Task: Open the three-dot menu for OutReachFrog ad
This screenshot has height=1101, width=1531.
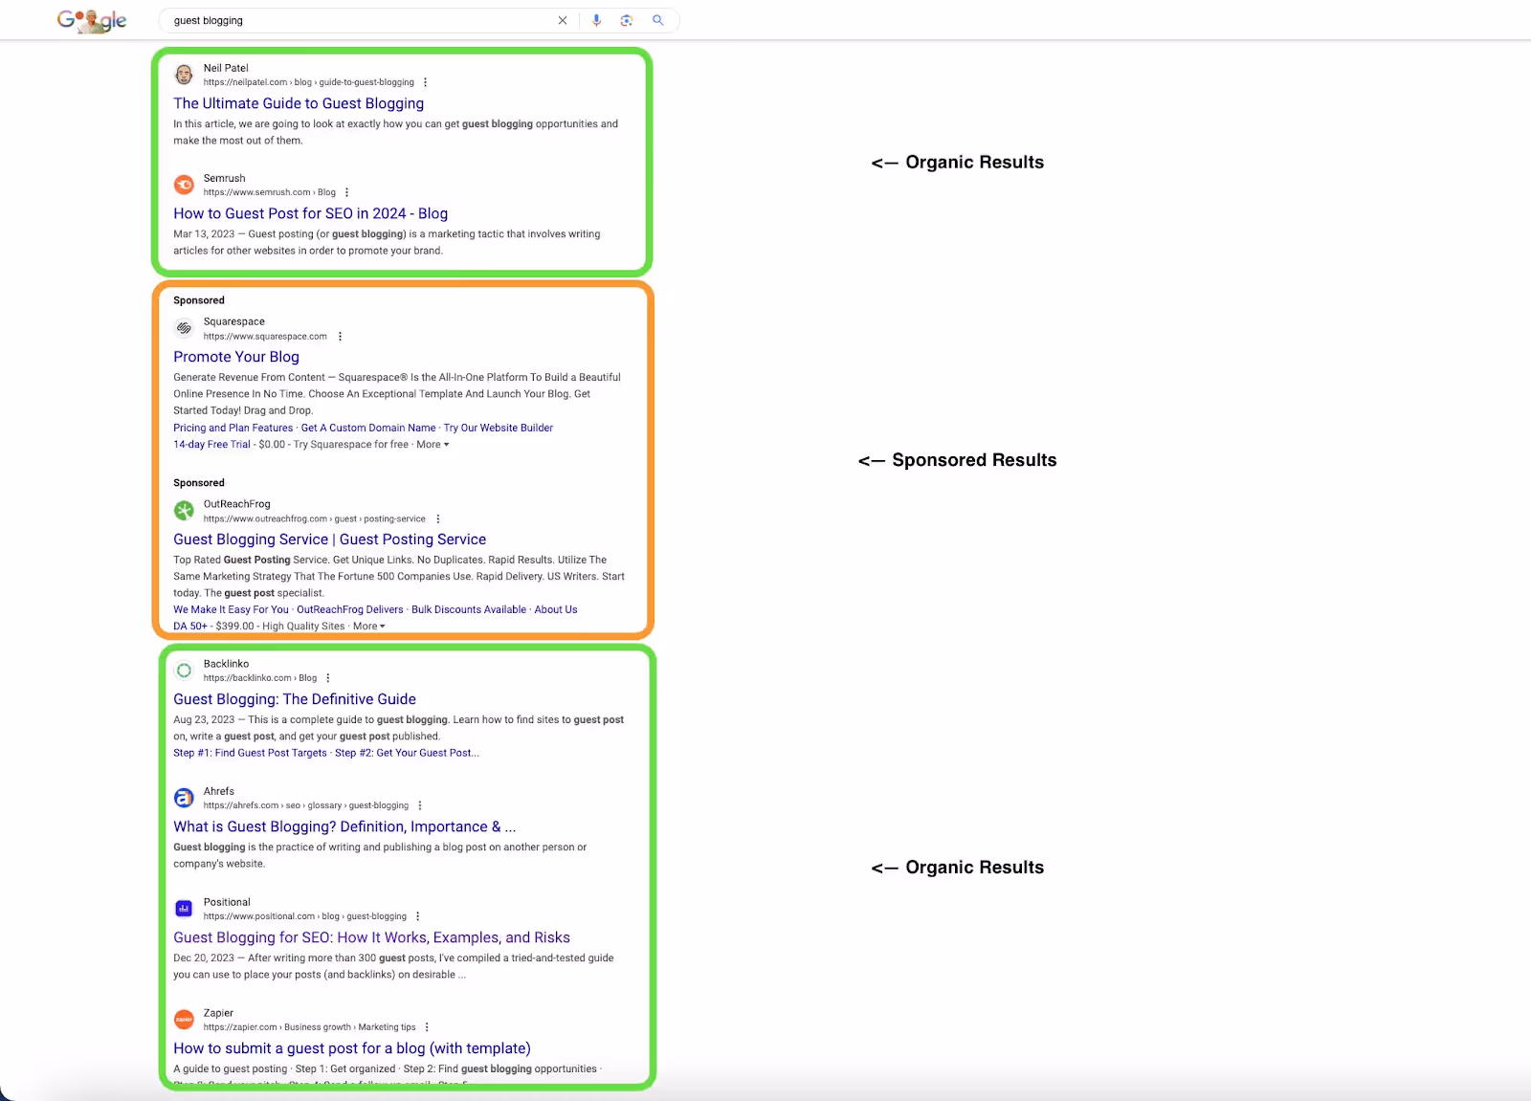Action: pyautogui.click(x=438, y=518)
